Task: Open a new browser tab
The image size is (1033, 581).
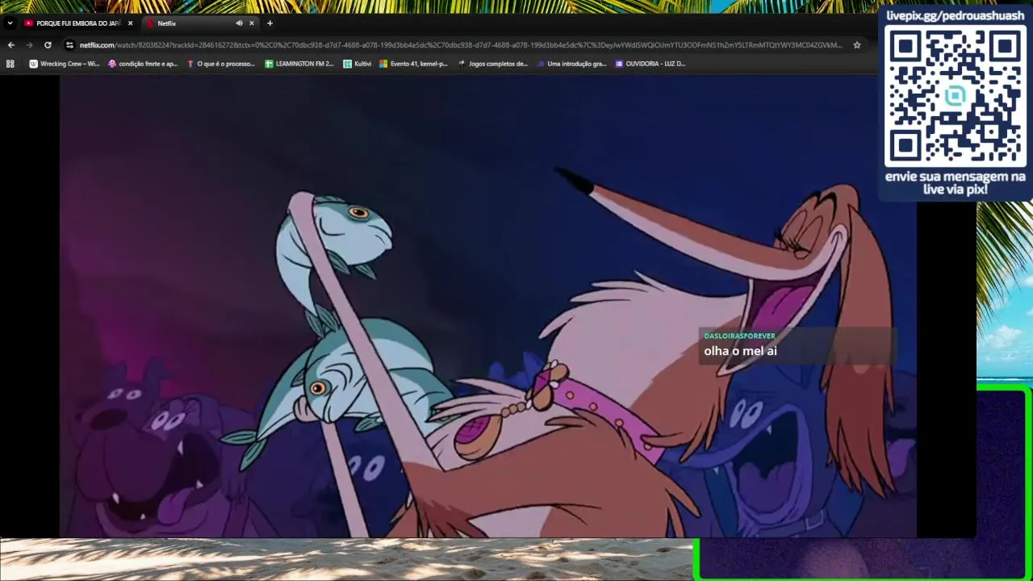Action: coord(270,23)
